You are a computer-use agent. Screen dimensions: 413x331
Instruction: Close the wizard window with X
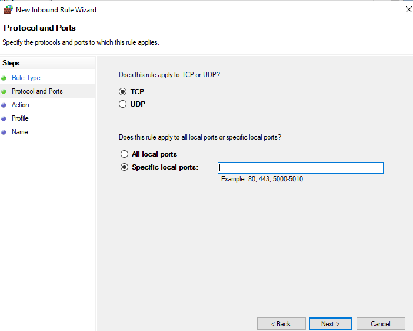[408, 9]
